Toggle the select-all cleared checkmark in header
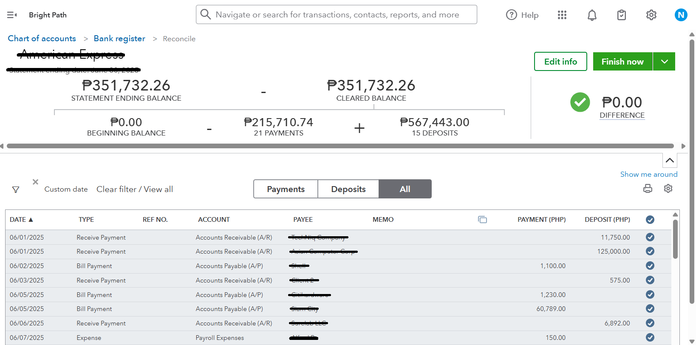 [650, 220]
